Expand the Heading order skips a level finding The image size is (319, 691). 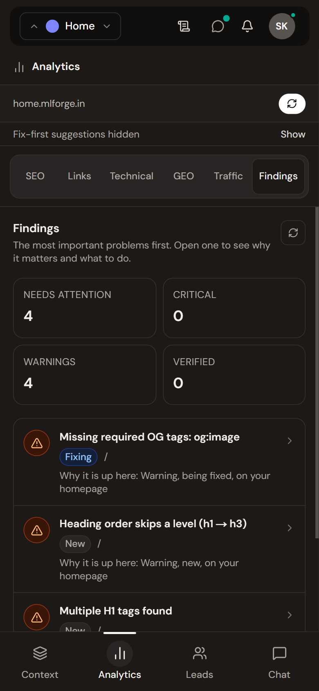[x=159, y=549]
